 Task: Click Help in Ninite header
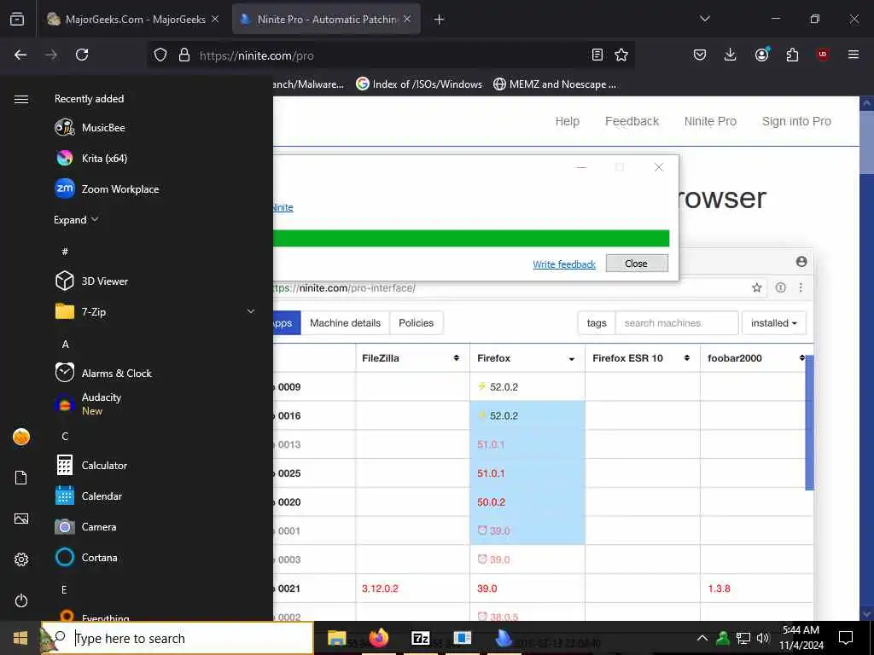pyautogui.click(x=568, y=121)
